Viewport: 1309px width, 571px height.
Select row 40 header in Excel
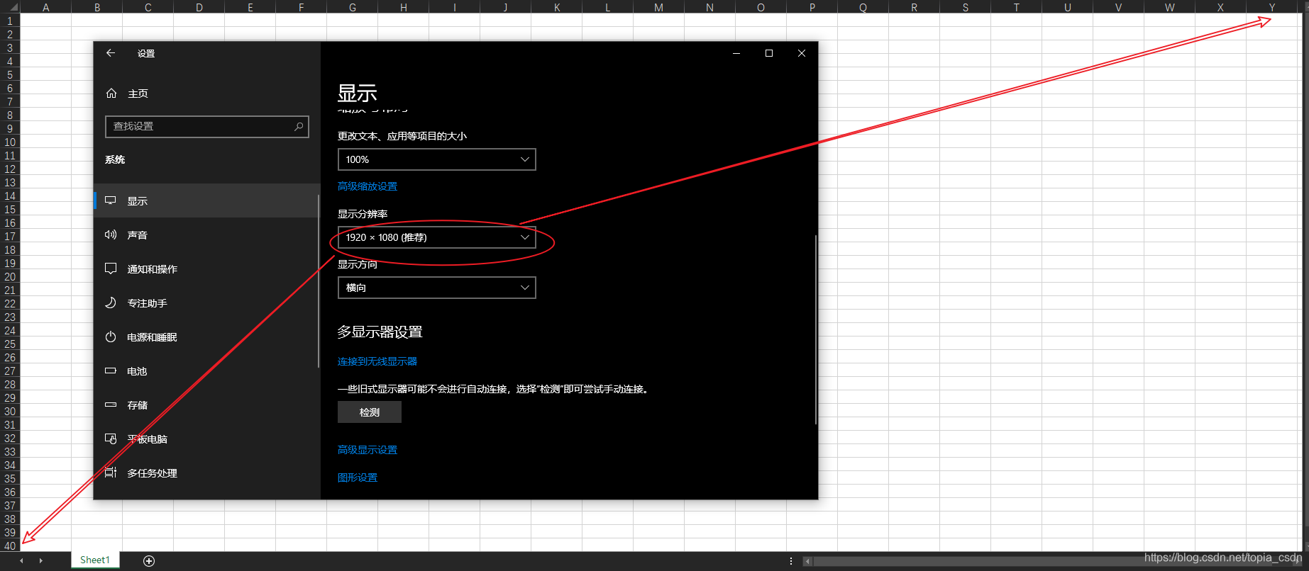[10, 545]
